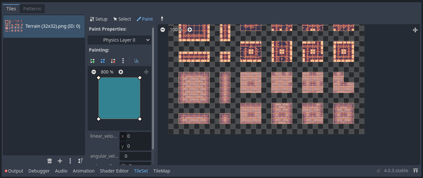
Task: Select the edit polygon points tool
Action: (x=103, y=61)
